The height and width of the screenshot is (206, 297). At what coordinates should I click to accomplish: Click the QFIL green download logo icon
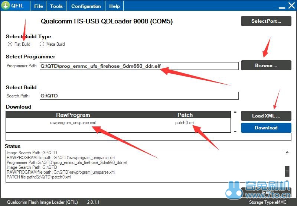tap(5, 5)
